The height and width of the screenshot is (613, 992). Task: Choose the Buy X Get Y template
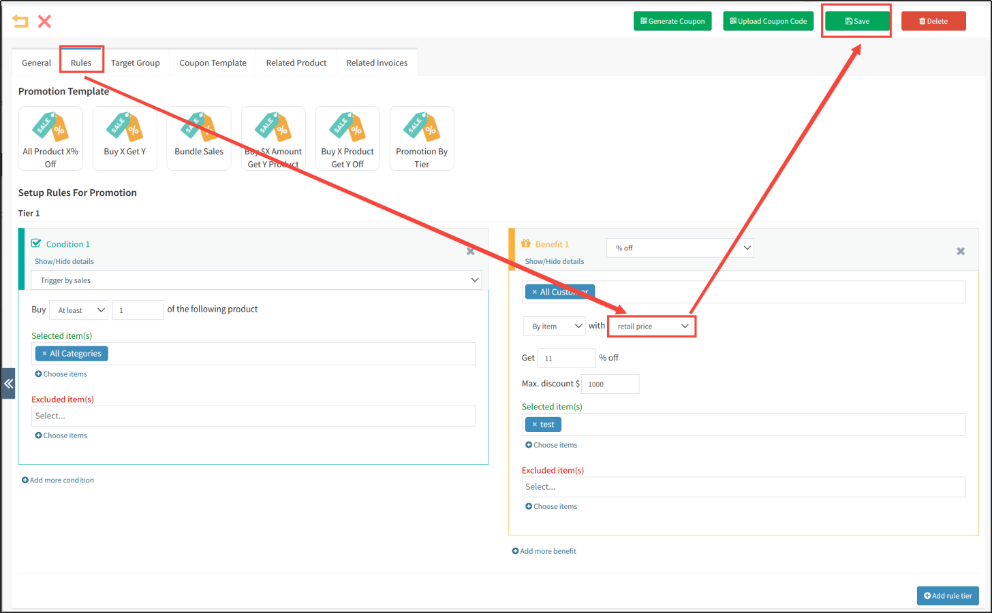[125, 138]
